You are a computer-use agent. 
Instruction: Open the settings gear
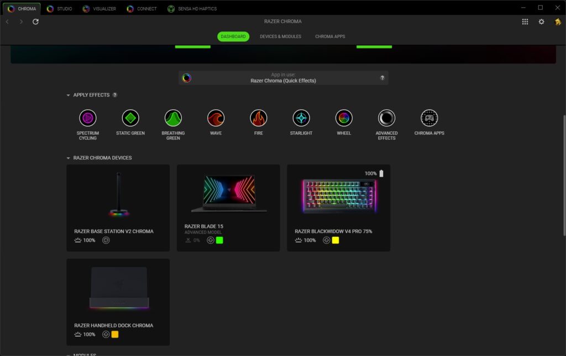click(541, 22)
